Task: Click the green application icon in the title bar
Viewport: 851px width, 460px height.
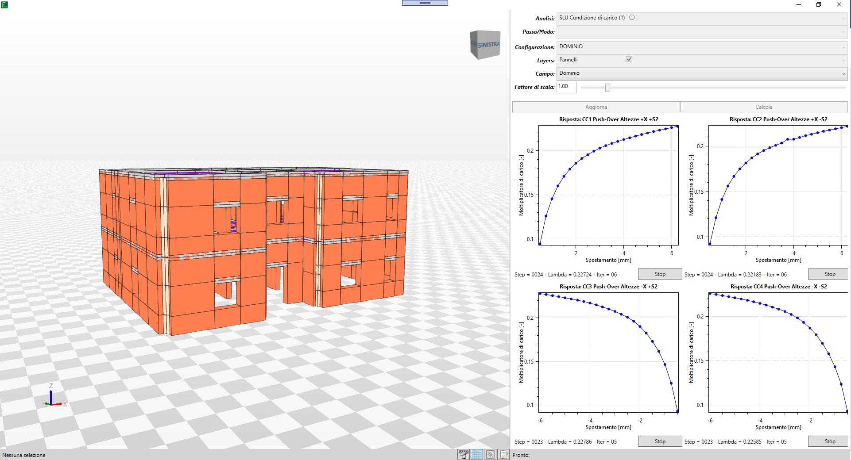Action: (x=4, y=5)
